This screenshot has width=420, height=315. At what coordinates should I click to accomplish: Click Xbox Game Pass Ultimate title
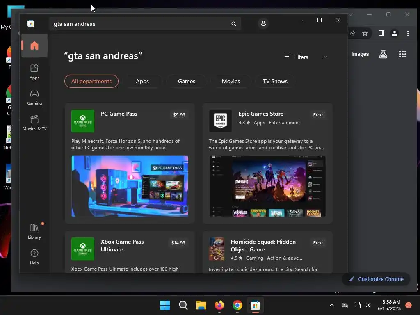[122, 246]
